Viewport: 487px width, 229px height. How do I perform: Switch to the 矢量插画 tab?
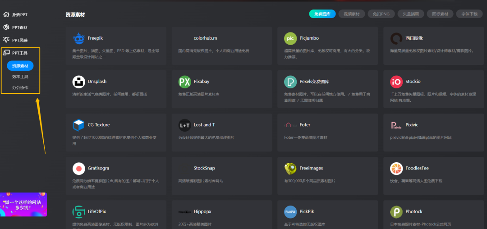pyautogui.click(x=411, y=14)
